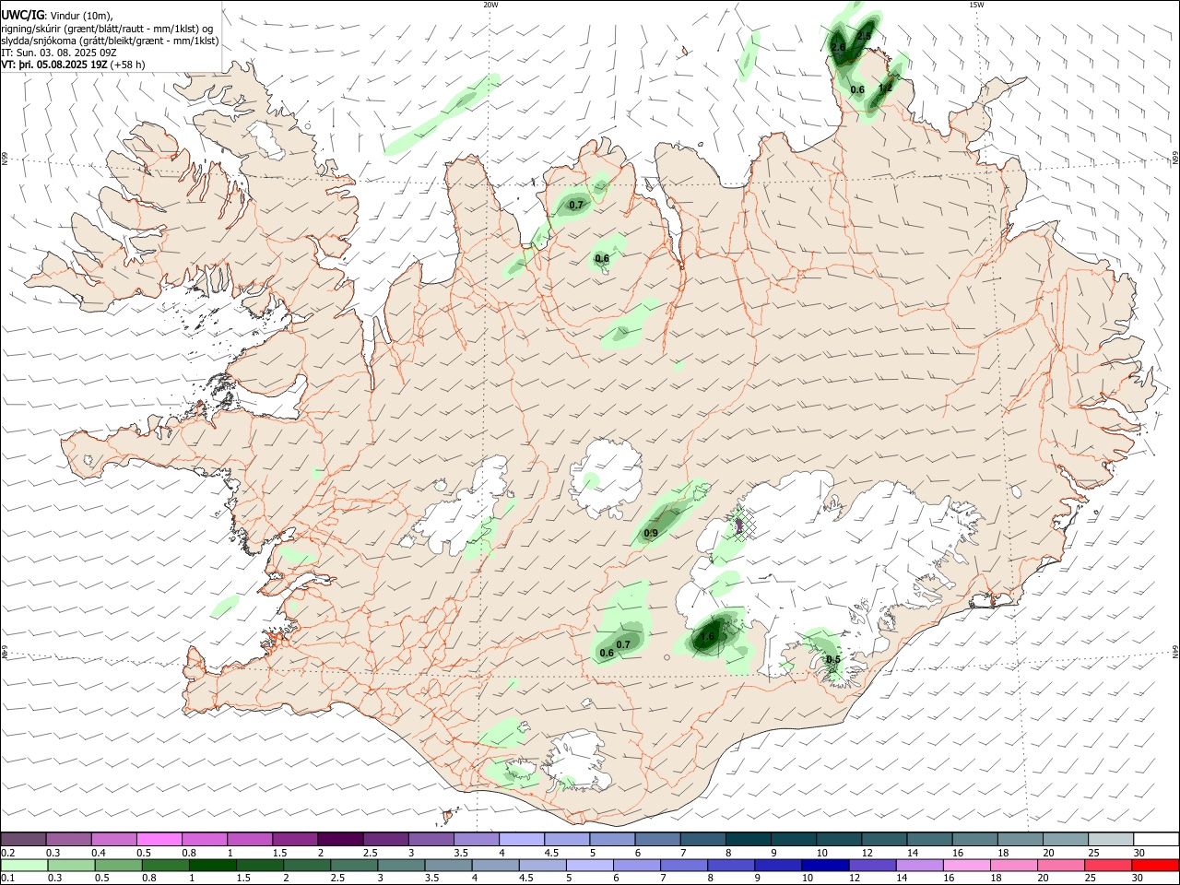
Task: Click the 2.5 precipitation value on the map
Action: (864, 36)
